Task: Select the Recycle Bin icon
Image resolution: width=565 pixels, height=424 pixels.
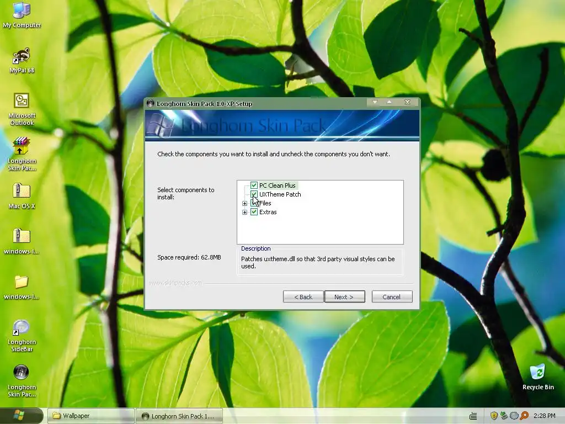Action: click(x=538, y=377)
